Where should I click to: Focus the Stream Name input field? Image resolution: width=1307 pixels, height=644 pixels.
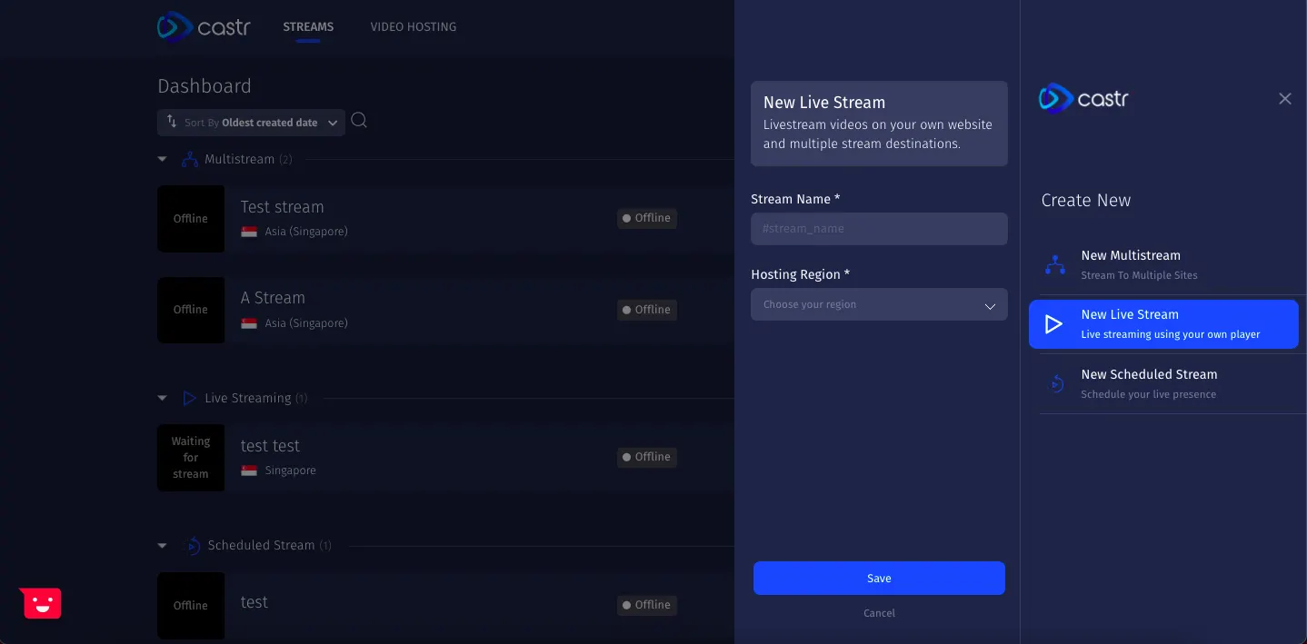tap(879, 229)
